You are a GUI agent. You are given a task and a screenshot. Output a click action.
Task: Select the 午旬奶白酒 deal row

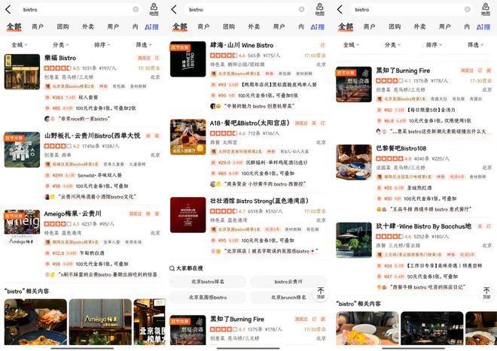75,253
